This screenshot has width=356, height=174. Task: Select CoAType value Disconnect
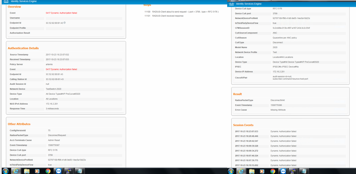click(278, 43)
